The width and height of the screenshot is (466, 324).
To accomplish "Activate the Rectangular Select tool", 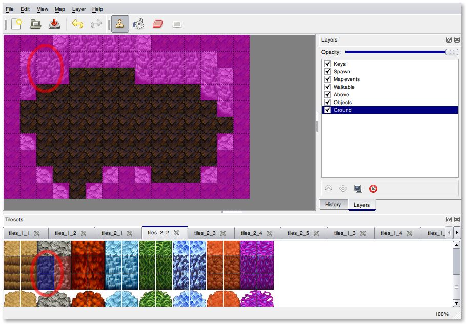I will point(177,24).
